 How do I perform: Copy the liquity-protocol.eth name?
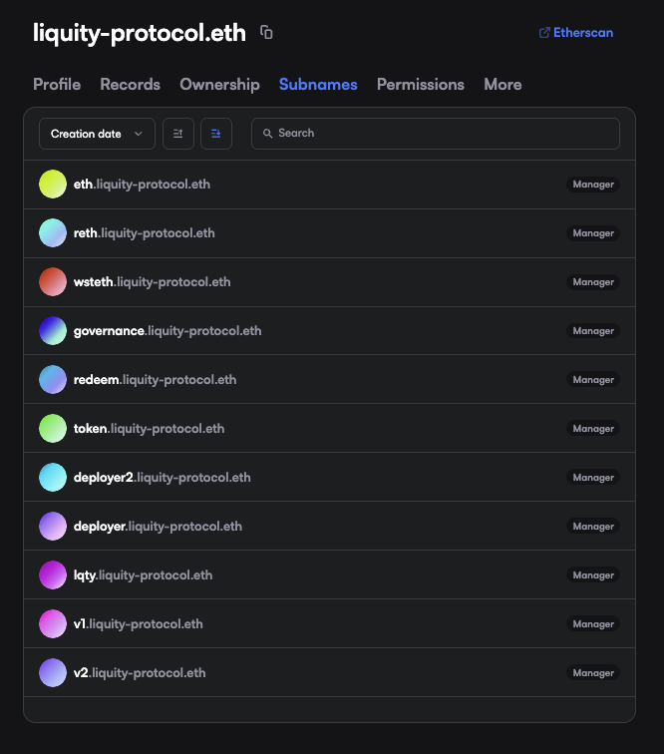266,32
